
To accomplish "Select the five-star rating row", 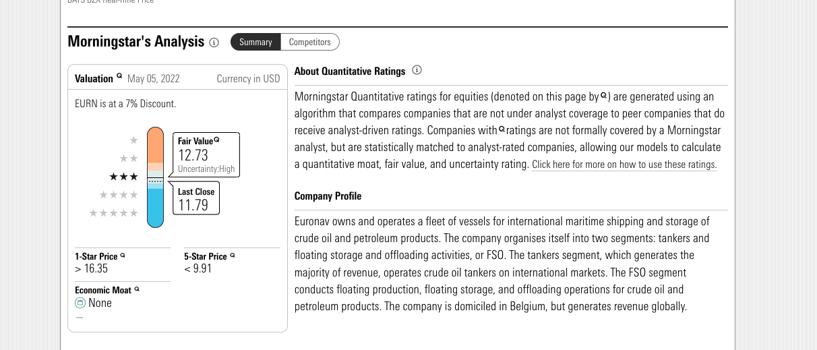I will coord(114,213).
